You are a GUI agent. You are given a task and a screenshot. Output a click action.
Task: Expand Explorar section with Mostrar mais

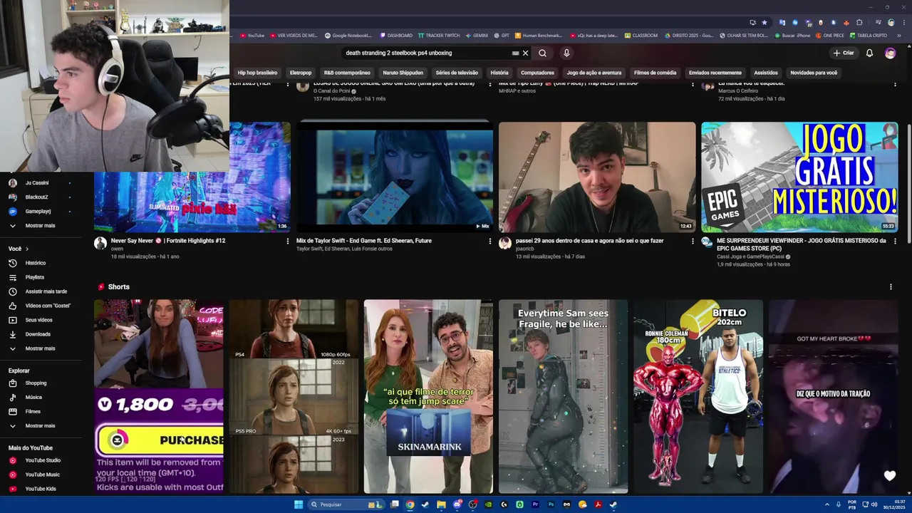coord(41,425)
